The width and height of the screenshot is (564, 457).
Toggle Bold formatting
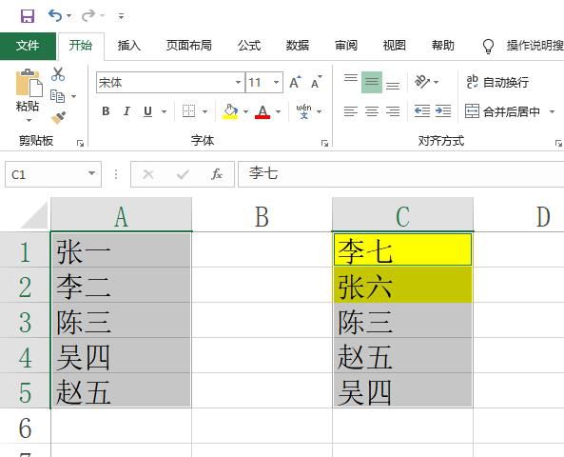pyautogui.click(x=106, y=111)
